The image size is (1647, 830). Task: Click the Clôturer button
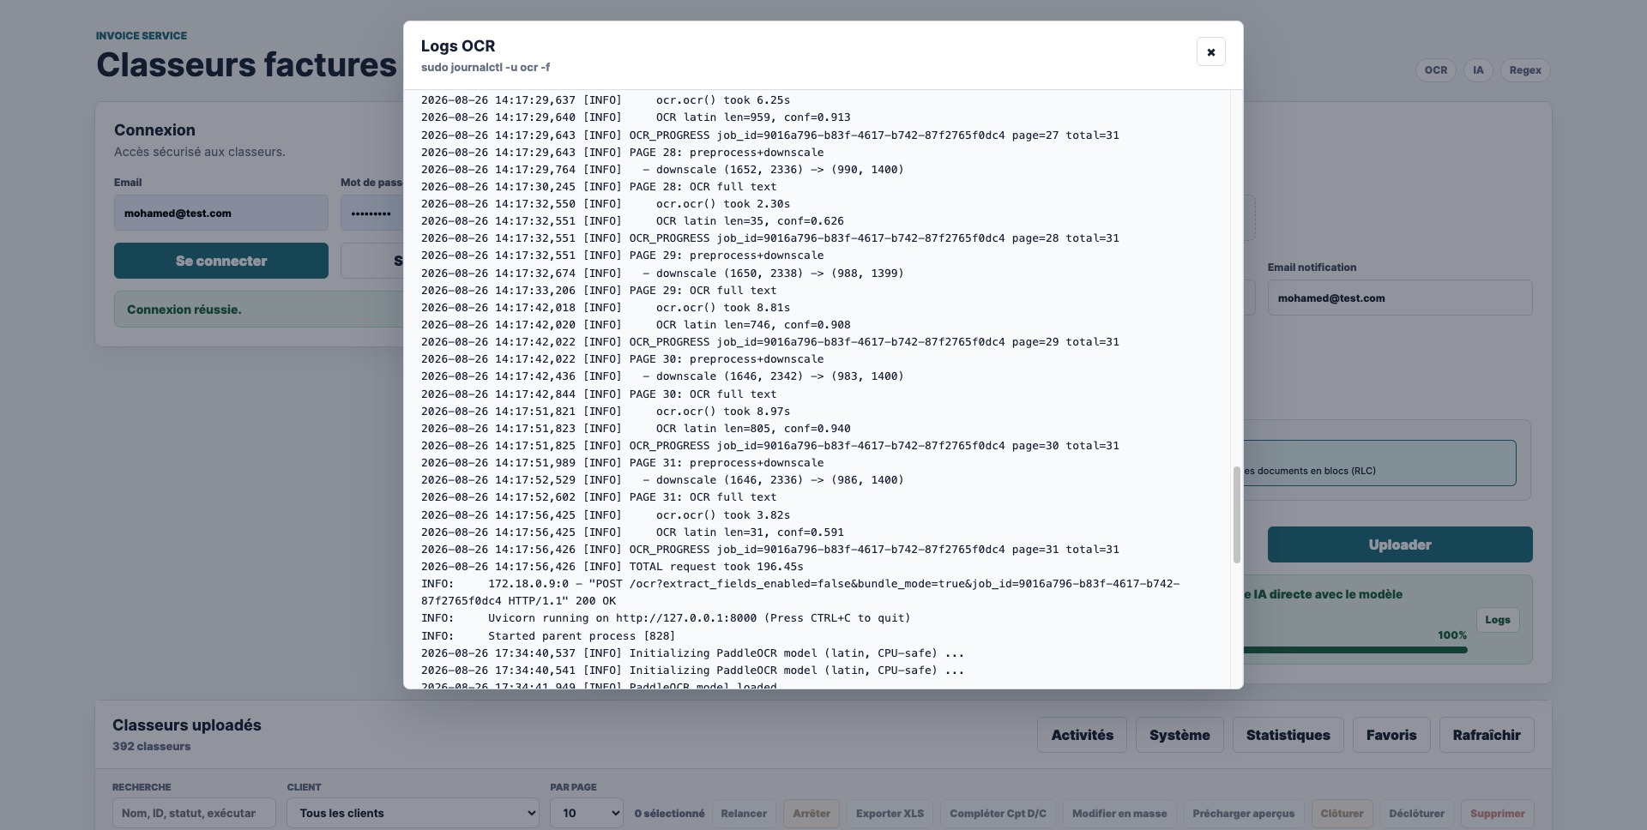coord(1342,814)
